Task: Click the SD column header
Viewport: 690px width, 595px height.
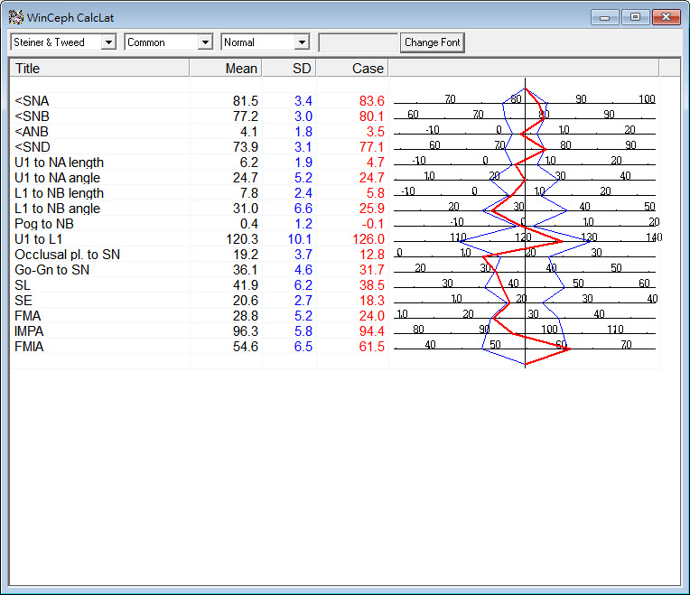Action: (x=289, y=68)
